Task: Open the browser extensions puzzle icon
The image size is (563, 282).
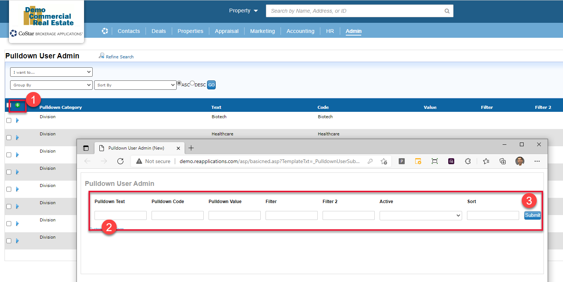Action: [468, 161]
